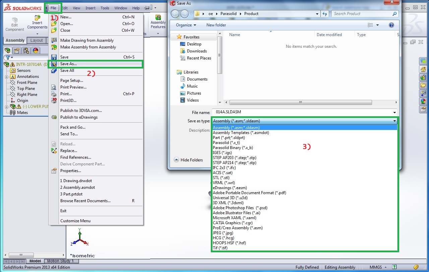The width and height of the screenshot is (429, 272).
Task: Open the SolidWorks Resources home icon
Action: coord(423,69)
